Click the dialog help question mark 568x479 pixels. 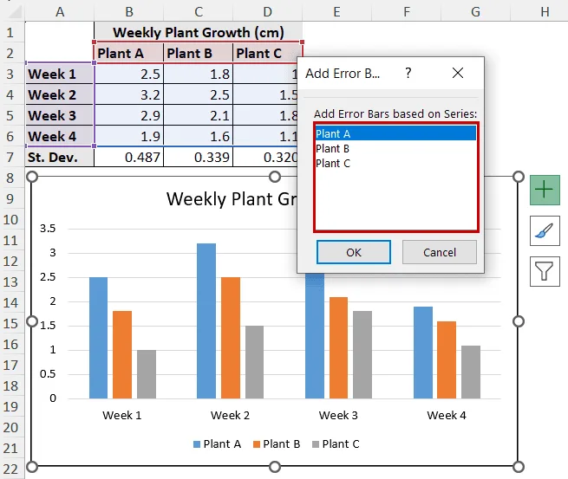[408, 73]
